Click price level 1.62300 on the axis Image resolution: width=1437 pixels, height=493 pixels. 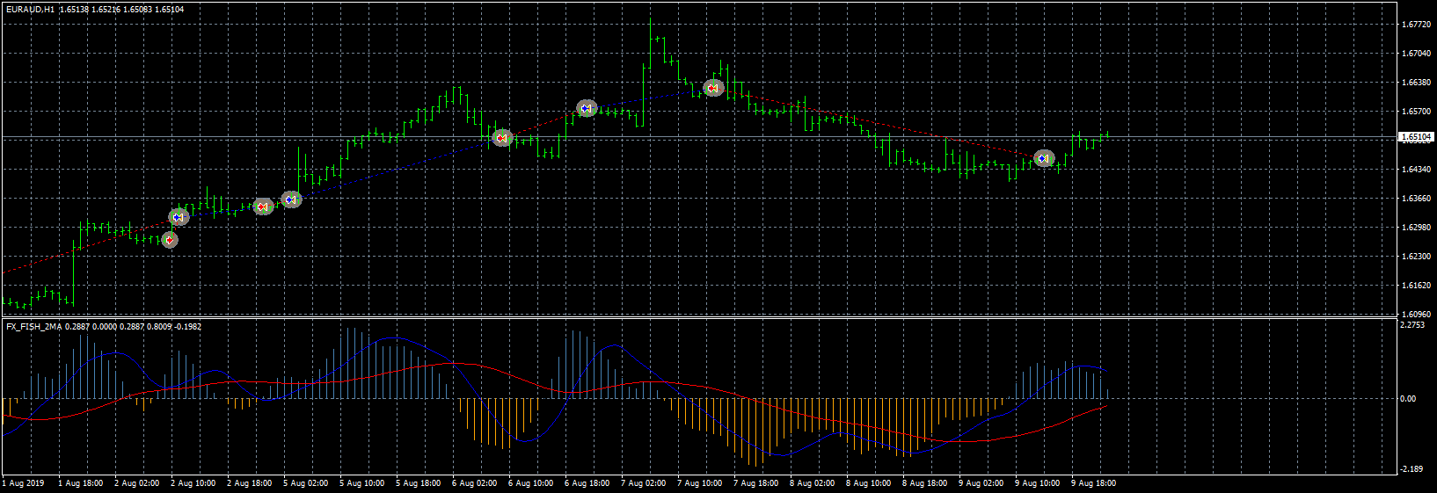pos(1414,257)
